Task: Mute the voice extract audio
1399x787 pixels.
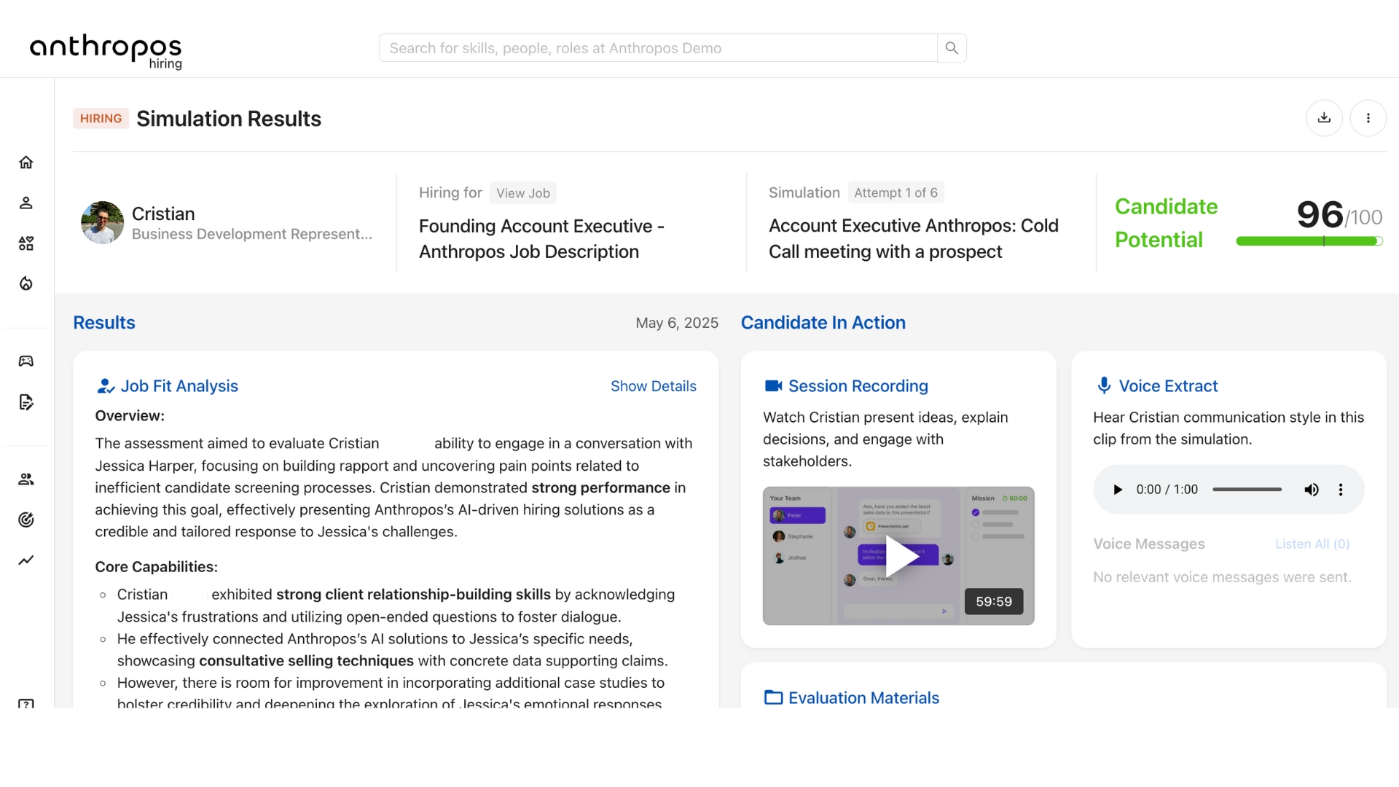Action: pos(1311,490)
